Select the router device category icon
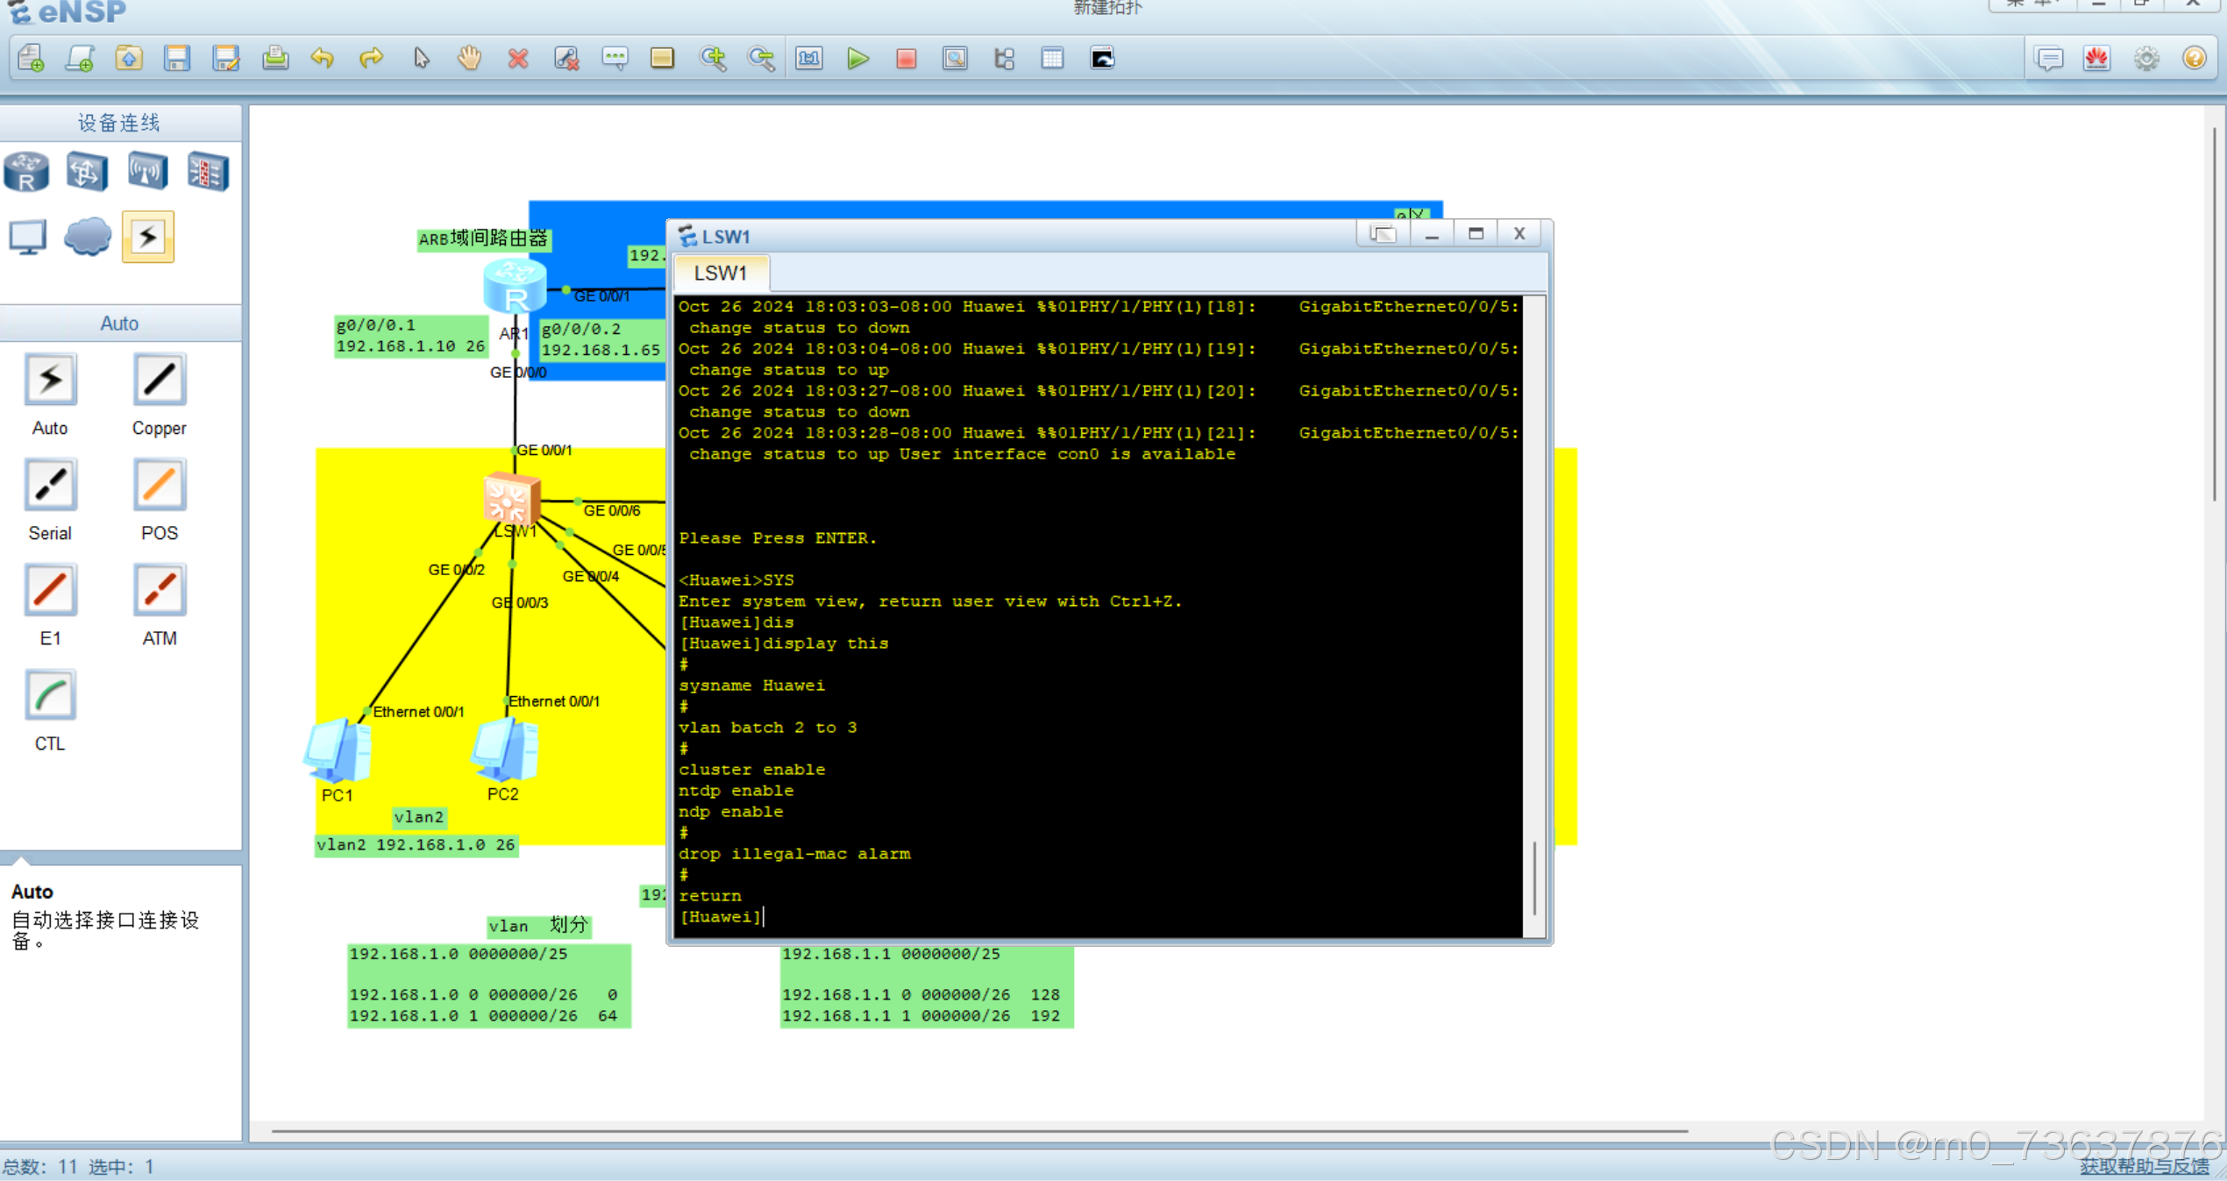The height and width of the screenshot is (1181, 2227). (x=26, y=171)
